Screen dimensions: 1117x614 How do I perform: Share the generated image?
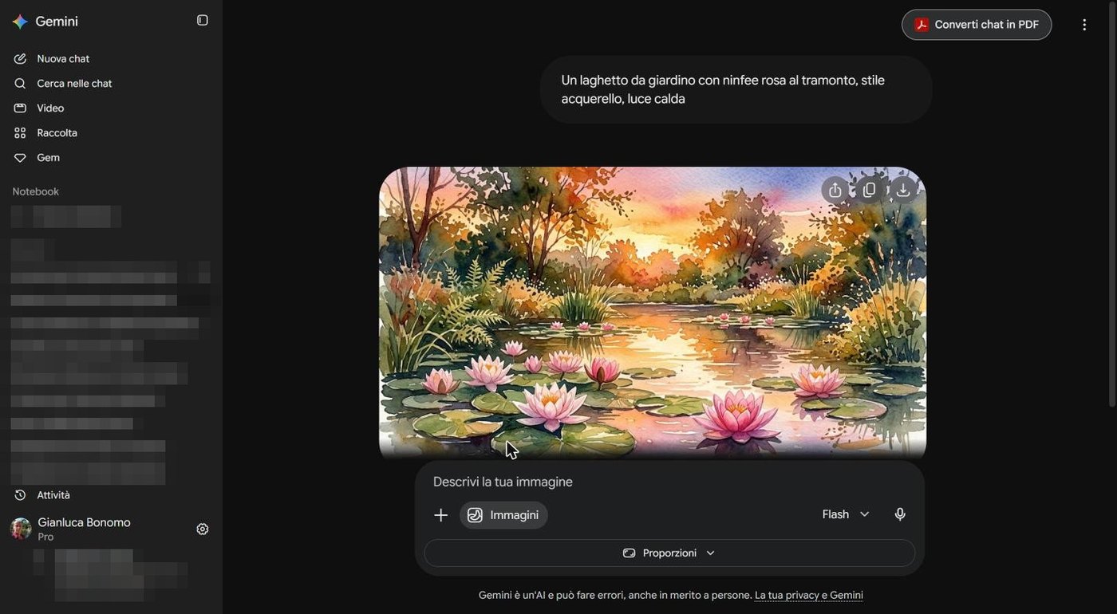click(x=835, y=190)
